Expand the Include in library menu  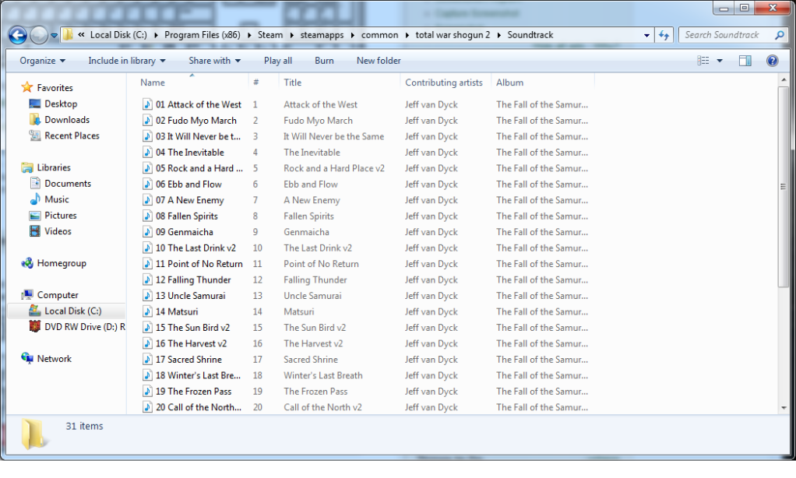(x=126, y=61)
